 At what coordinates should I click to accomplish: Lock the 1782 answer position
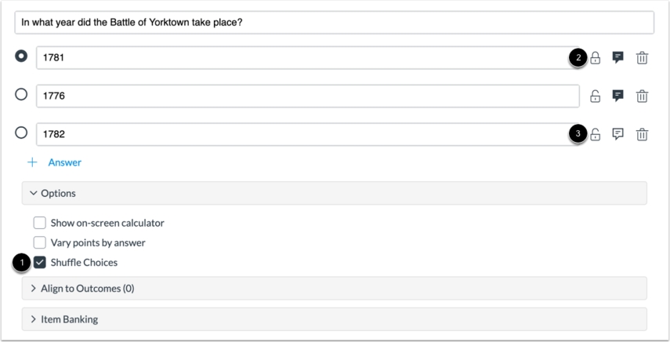596,134
